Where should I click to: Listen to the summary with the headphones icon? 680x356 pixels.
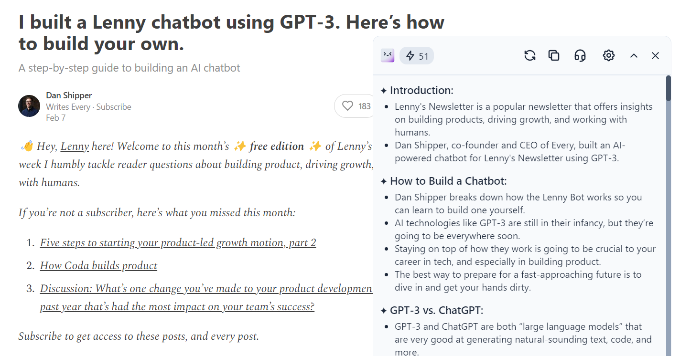[580, 55]
